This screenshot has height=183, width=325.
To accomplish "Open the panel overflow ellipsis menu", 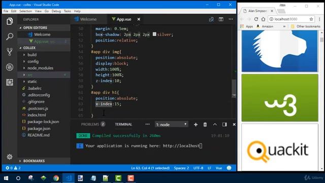I will tap(147, 124).
